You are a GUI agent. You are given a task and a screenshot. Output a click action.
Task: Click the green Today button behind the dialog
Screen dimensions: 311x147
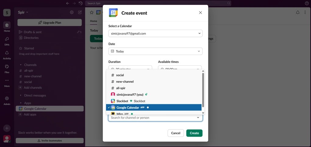coord(96,39)
